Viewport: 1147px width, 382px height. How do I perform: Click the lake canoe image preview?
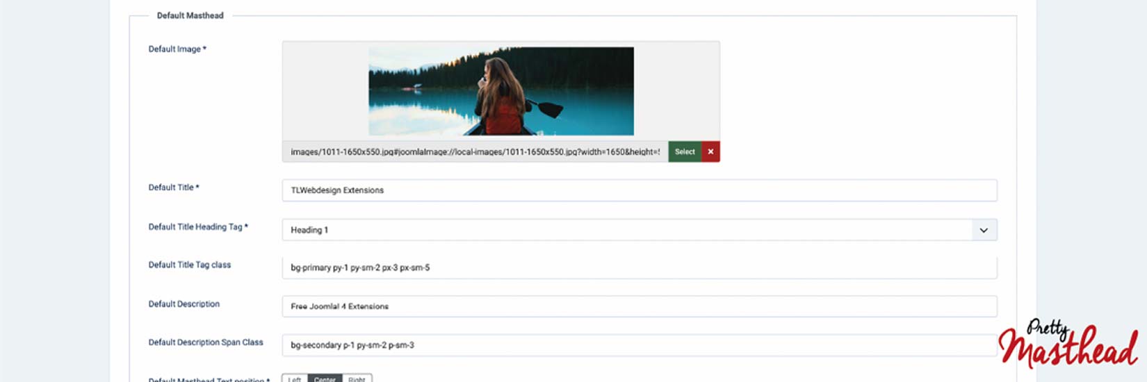tap(501, 91)
